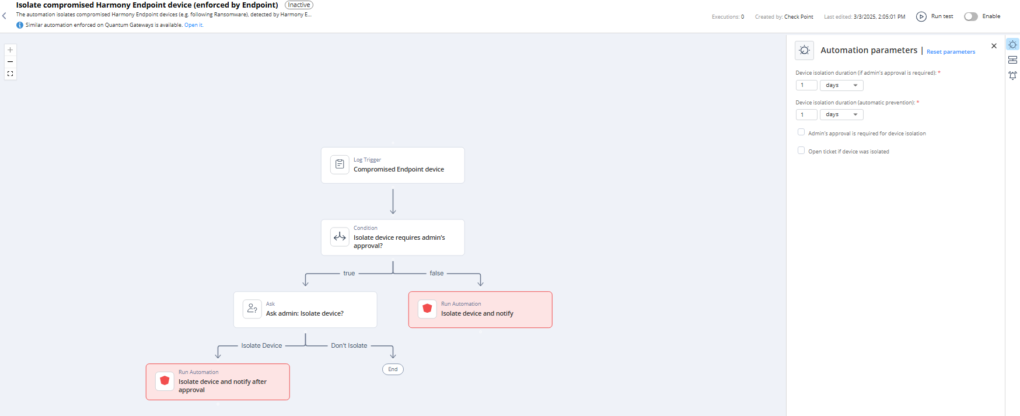Image resolution: width=1020 pixels, height=416 pixels.
Task: Open the parameters tab in right sidebar
Action: tap(1012, 45)
